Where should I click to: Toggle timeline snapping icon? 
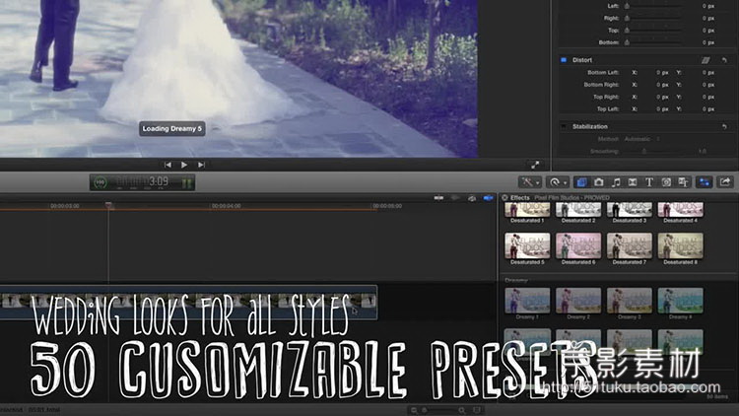pos(489,198)
